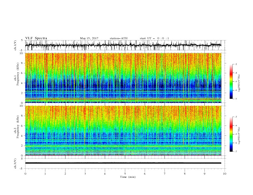
Task: Click the "2" tick on ch.1 frequency axis
Action: (22, 93)
